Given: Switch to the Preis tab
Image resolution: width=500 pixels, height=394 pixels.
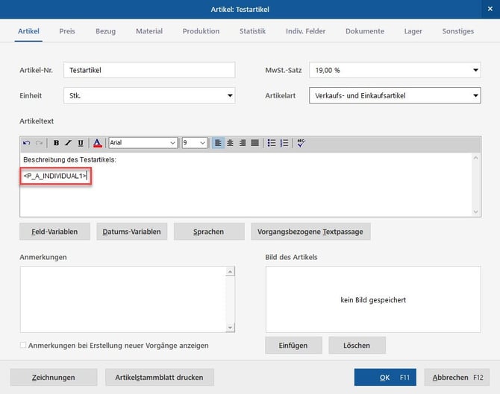Looking at the screenshot, I should click(x=67, y=31).
